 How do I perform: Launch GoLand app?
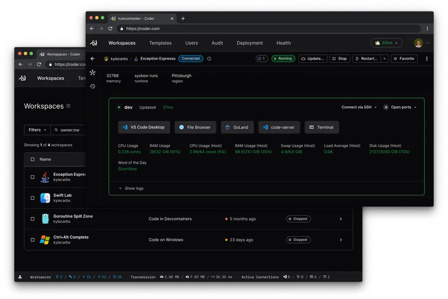point(237,127)
